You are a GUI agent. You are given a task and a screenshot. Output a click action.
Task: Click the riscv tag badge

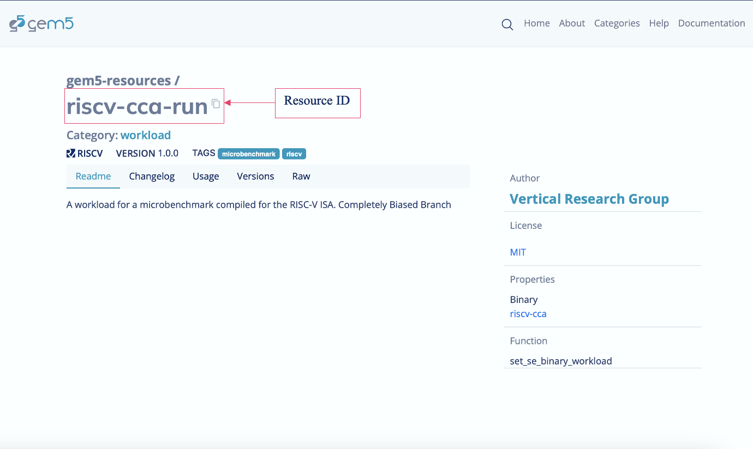click(x=294, y=154)
